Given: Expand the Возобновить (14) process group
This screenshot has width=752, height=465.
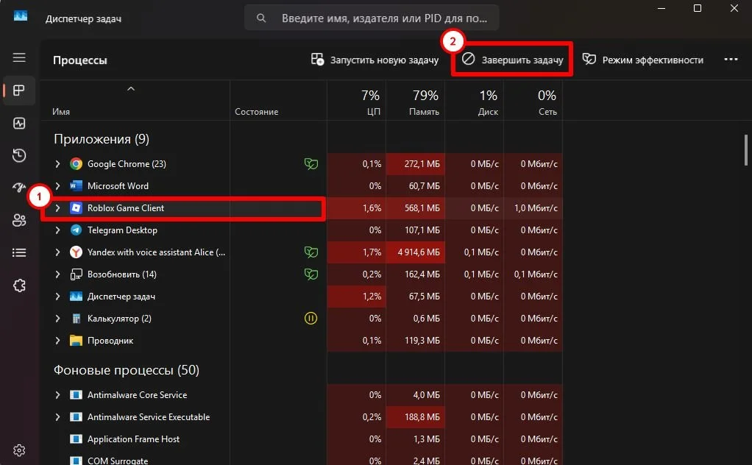Looking at the screenshot, I should (57, 274).
